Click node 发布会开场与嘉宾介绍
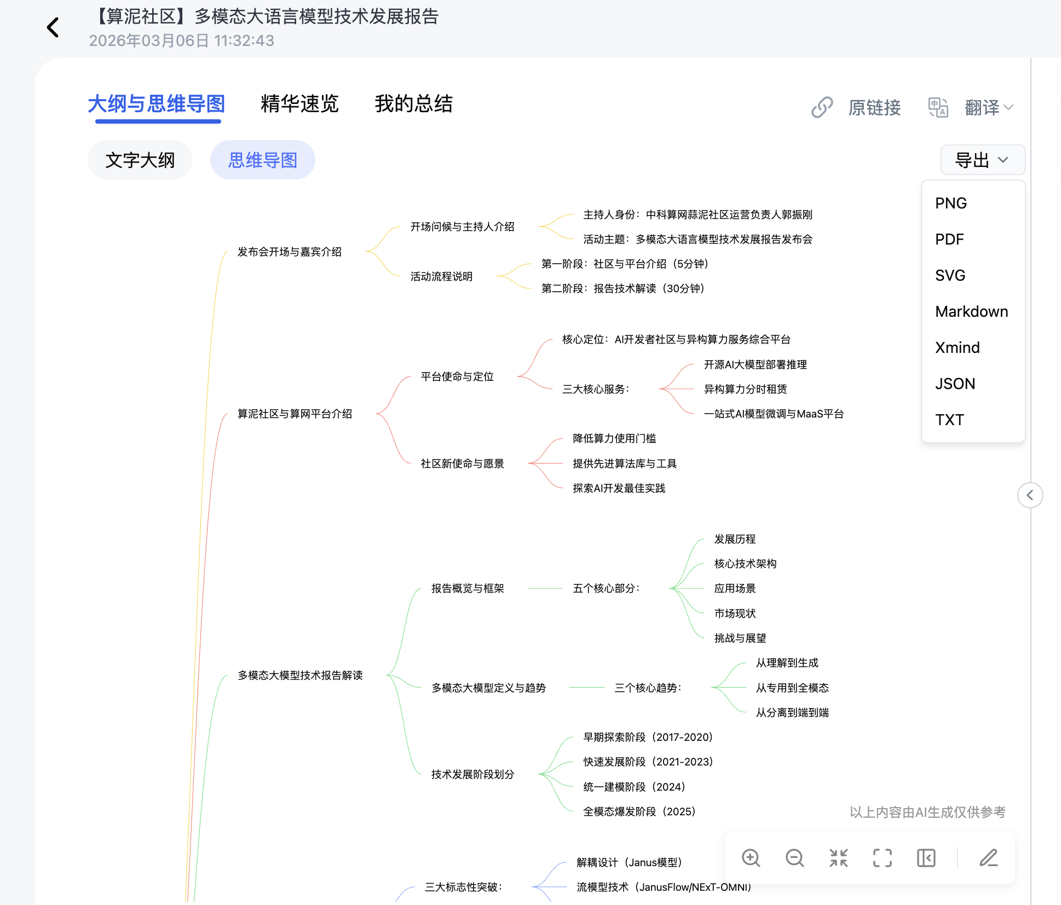The image size is (1061, 905). tap(290, 252)
